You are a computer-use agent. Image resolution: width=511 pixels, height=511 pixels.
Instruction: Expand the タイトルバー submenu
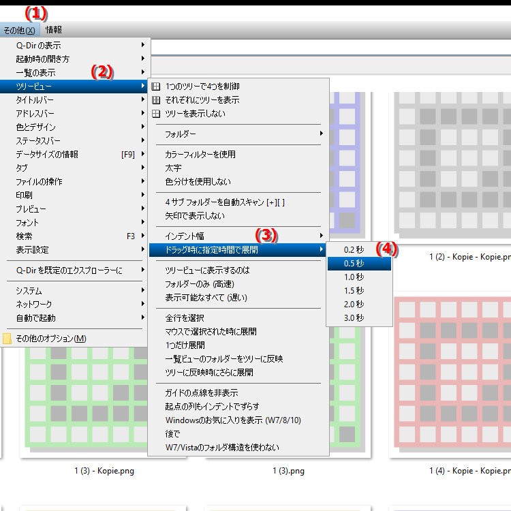(x=74, y=100)
